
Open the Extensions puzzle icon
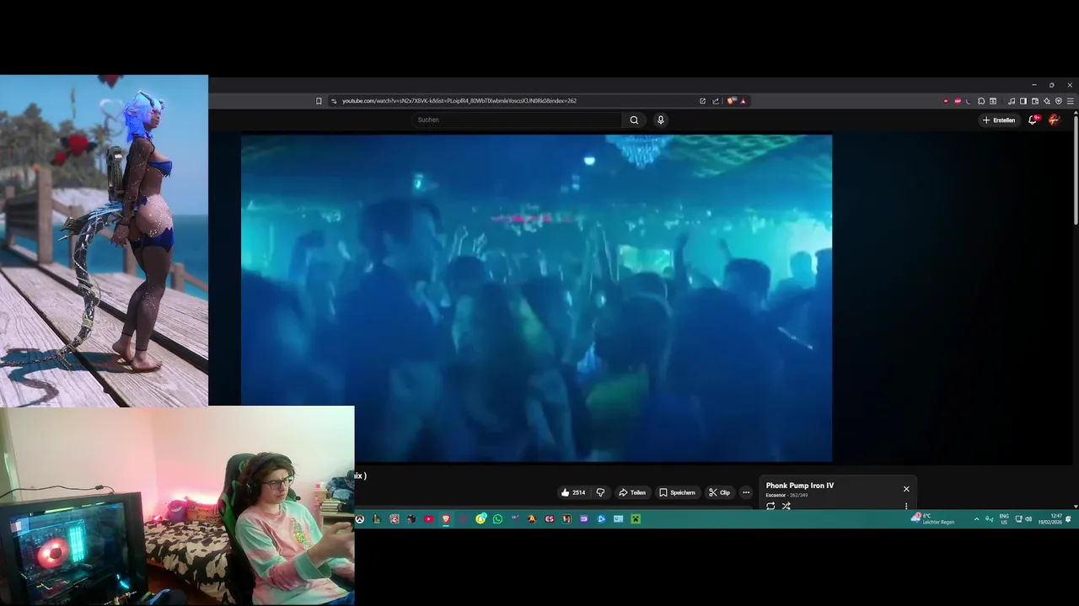point(981,101)
